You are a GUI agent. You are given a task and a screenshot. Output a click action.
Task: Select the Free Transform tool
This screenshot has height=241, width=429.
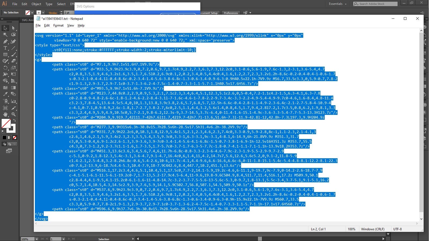13,74
